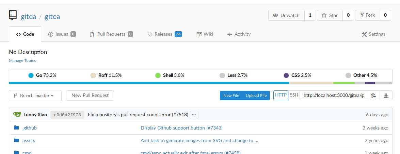This screenshot has height=154, width=400.
Task: Open commit Display Github support button (#7343)
Action: pyautogui.click(x=182, y=128)
